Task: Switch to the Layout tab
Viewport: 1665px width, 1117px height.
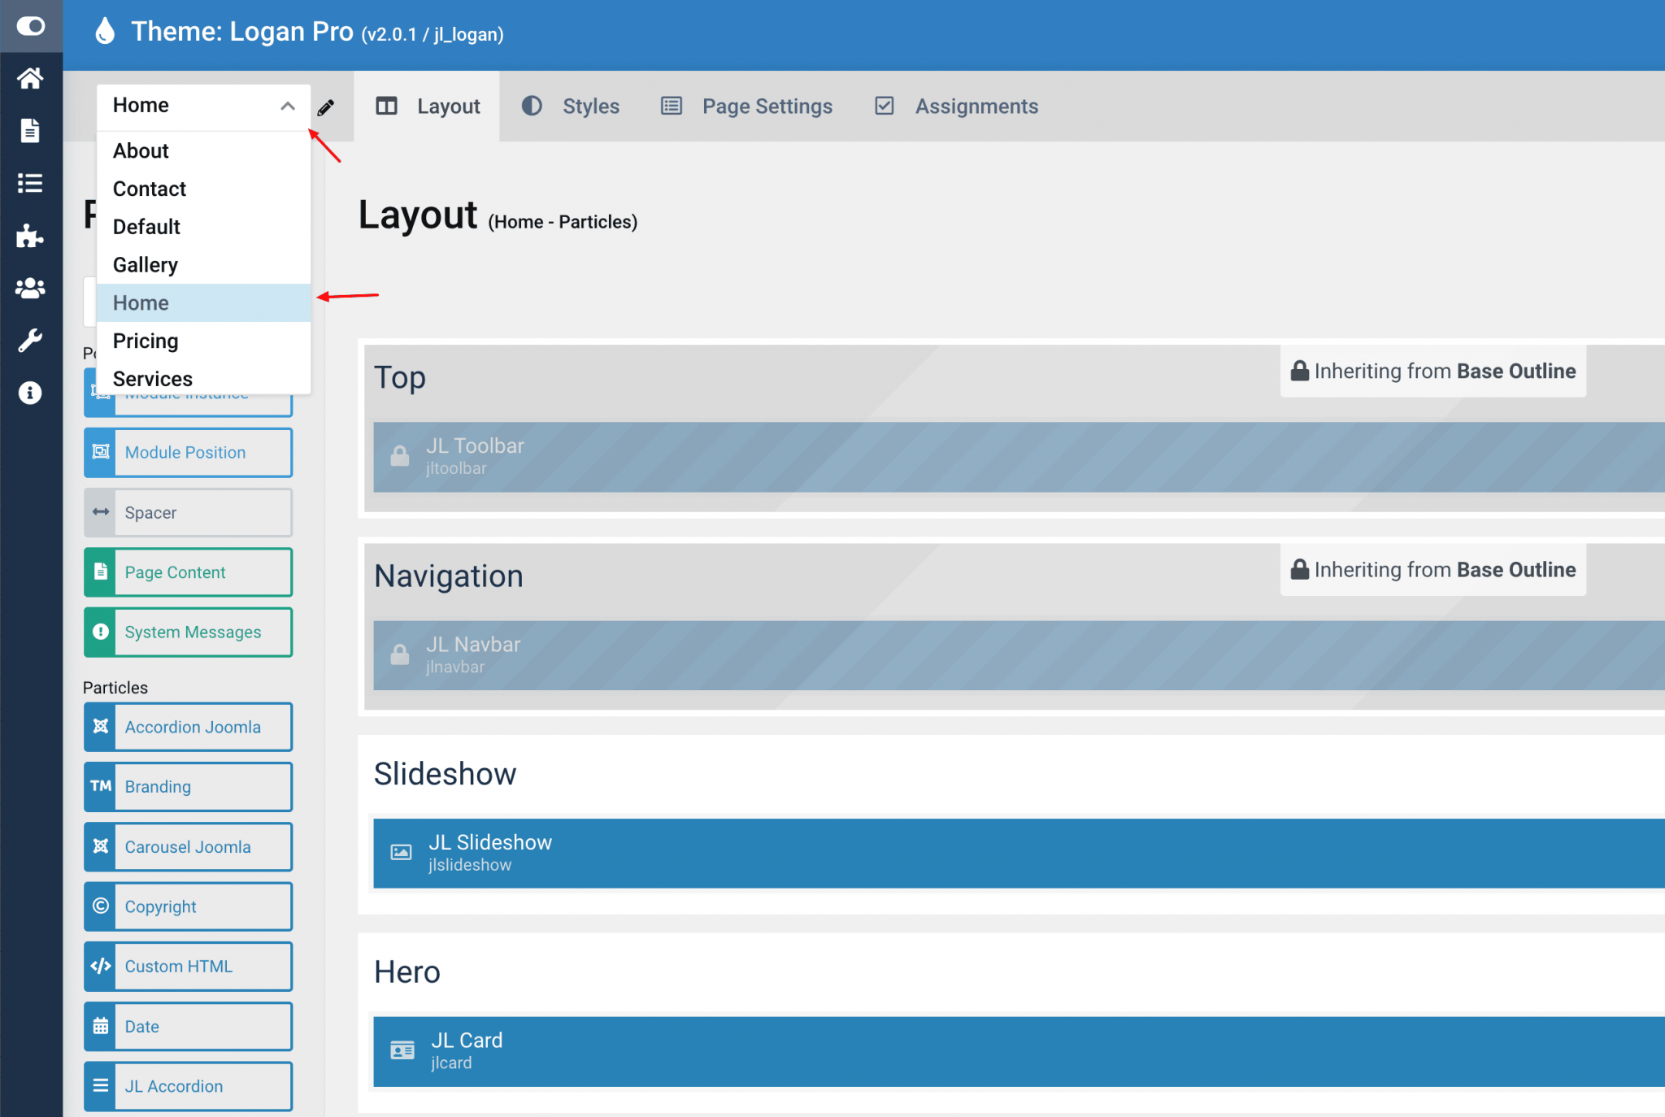Action: point(428,106)
